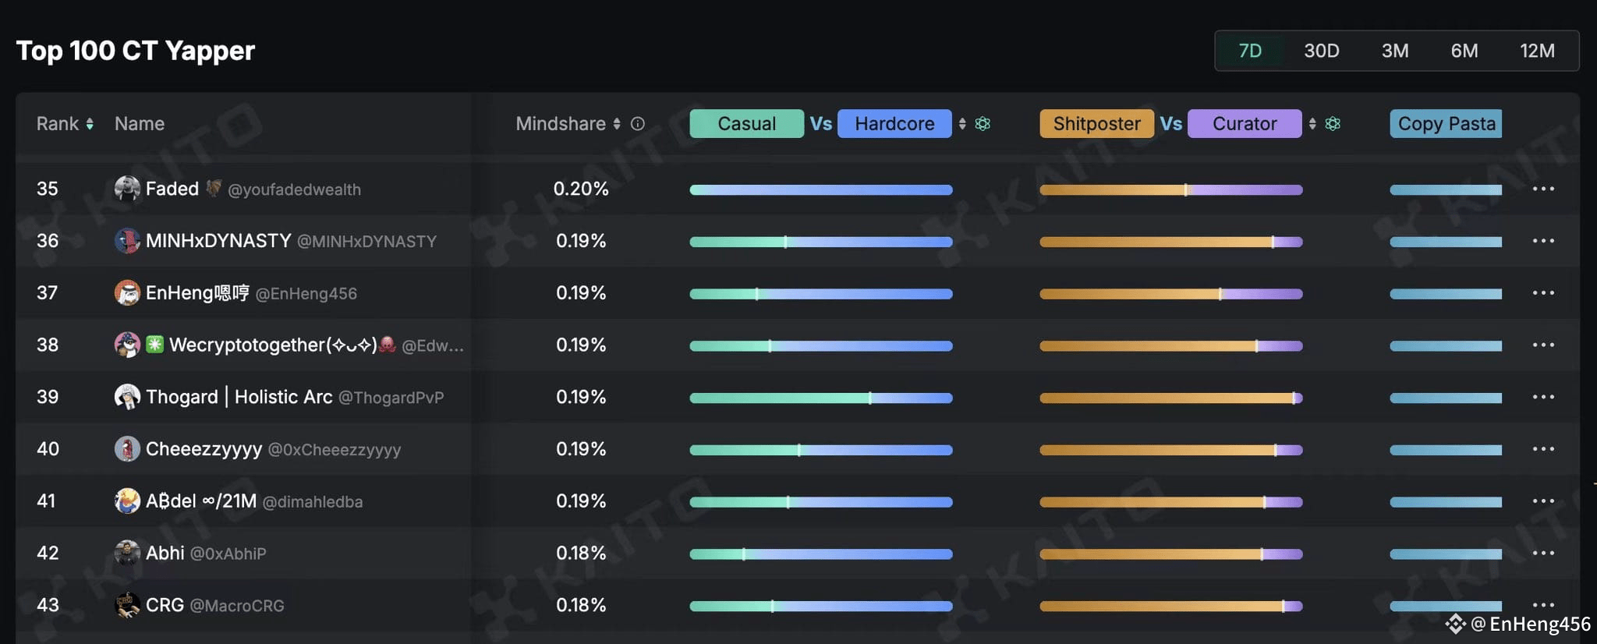Open the @youfadedwealth profile link
The height and width of the screenshot is (644, 1597).
[x=294, y=189]
